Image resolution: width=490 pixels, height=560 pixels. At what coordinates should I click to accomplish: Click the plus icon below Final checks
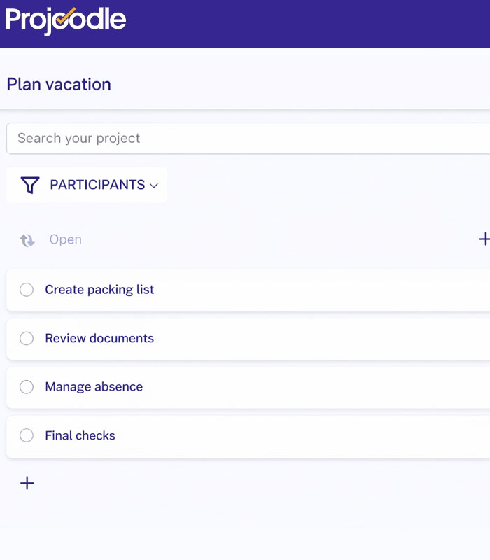tap(27, 483)
